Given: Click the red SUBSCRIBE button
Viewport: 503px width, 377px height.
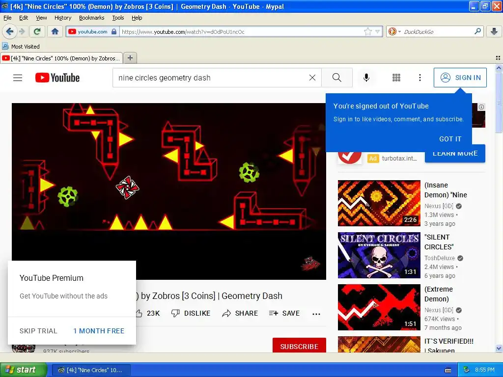Looking at the screenshot, I should click(299, 346).
